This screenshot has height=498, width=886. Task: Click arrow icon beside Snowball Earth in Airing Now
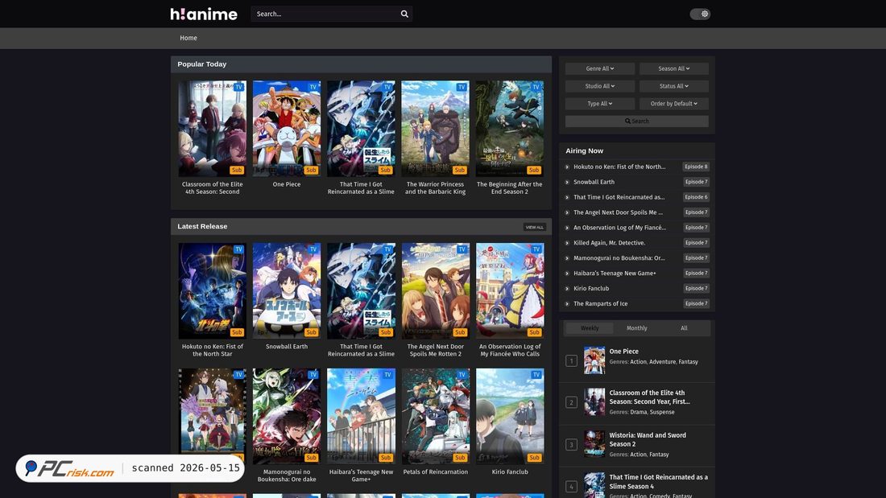point(567,182)
